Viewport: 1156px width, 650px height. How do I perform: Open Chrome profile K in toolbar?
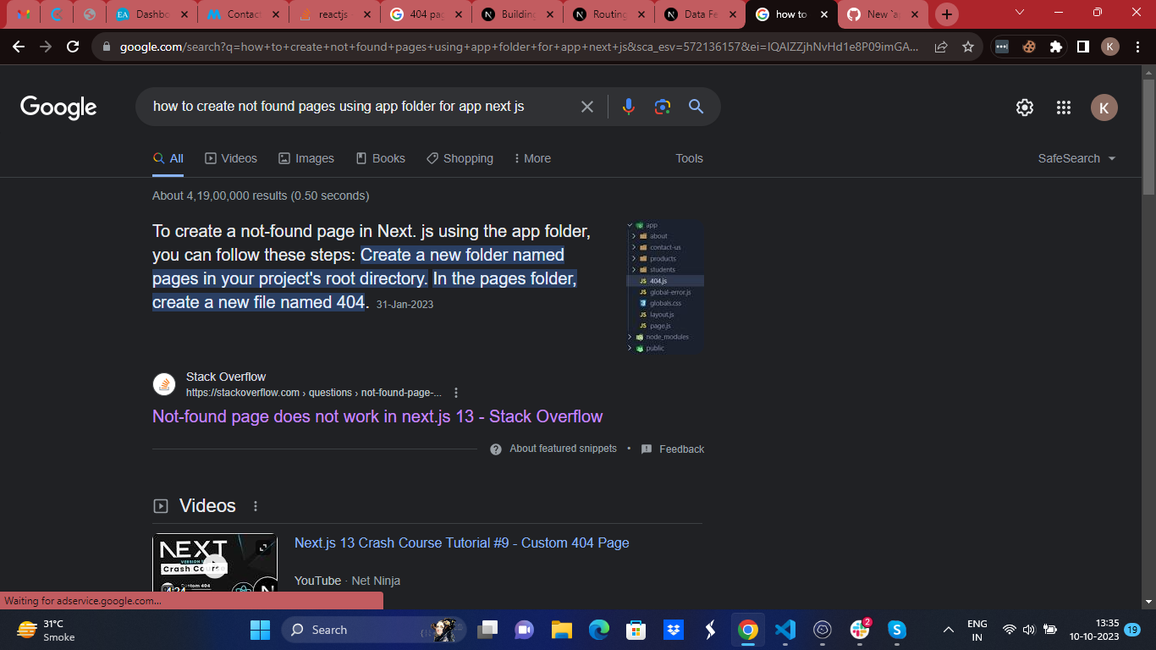click(x=1110, y=47)
